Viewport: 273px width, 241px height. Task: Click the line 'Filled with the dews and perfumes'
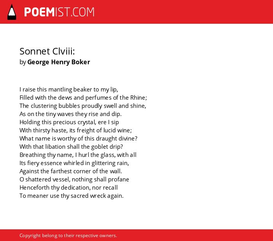pos(83,98)
